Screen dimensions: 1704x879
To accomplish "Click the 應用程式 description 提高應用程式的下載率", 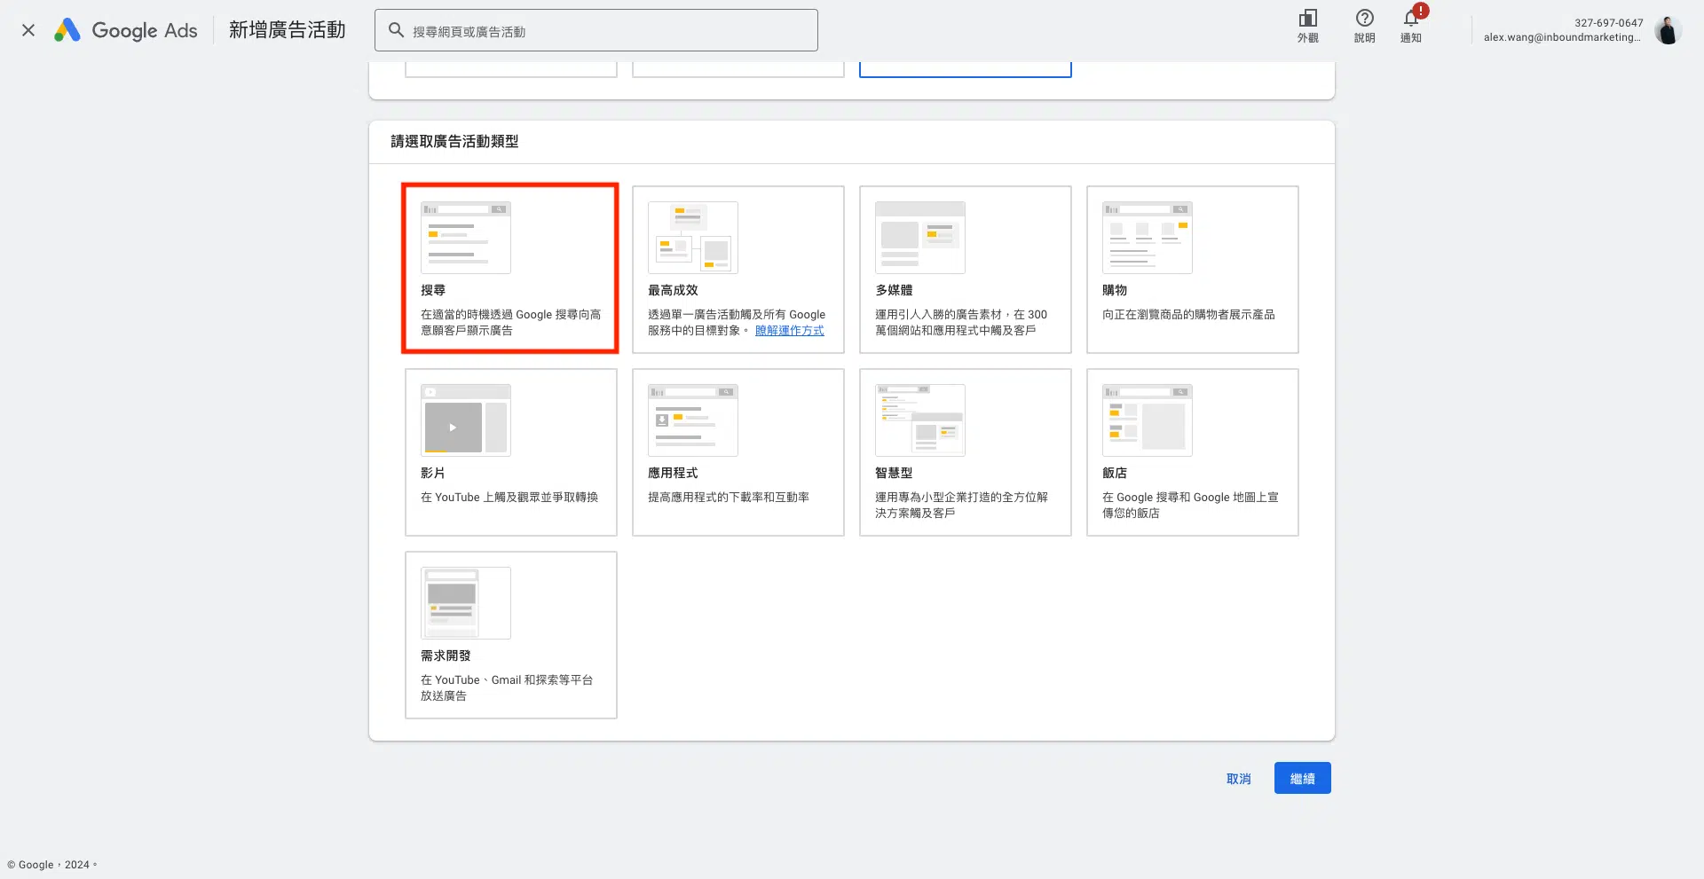I will [x=729, y=497].
